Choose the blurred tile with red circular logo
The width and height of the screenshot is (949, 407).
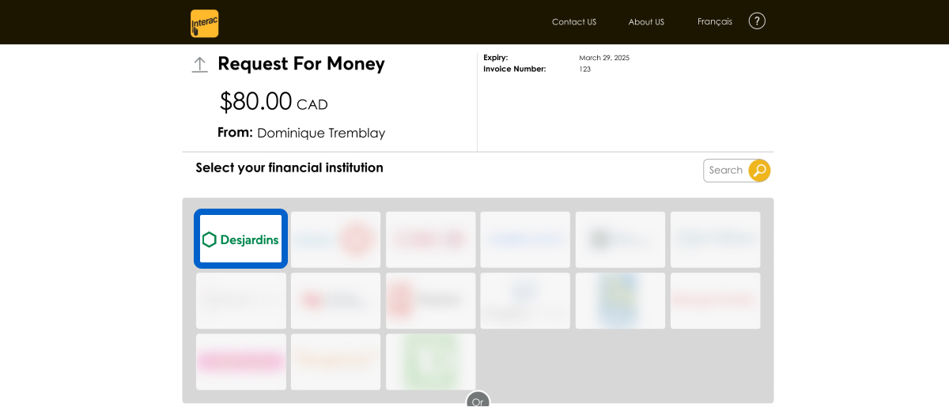pyautogui.click(x=335, y=239)
